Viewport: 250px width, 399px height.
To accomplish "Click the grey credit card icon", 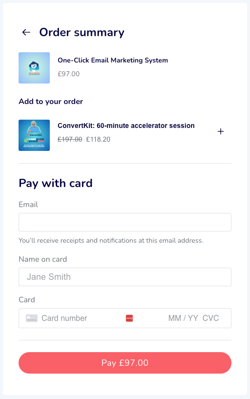I will 32,318.
